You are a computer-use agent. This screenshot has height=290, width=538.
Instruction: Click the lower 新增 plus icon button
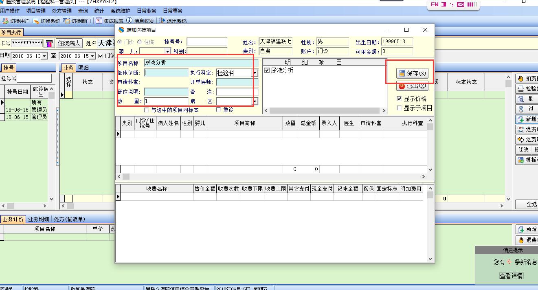(x=521, y=230)
